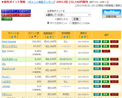Screen dimensions: 122x98
Task: Sort ポイント数 column ascending arrow
Action: 32,37
